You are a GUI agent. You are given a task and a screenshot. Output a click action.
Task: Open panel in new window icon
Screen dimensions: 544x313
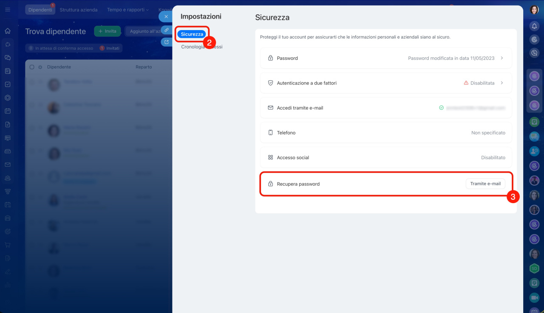[166, 42]
